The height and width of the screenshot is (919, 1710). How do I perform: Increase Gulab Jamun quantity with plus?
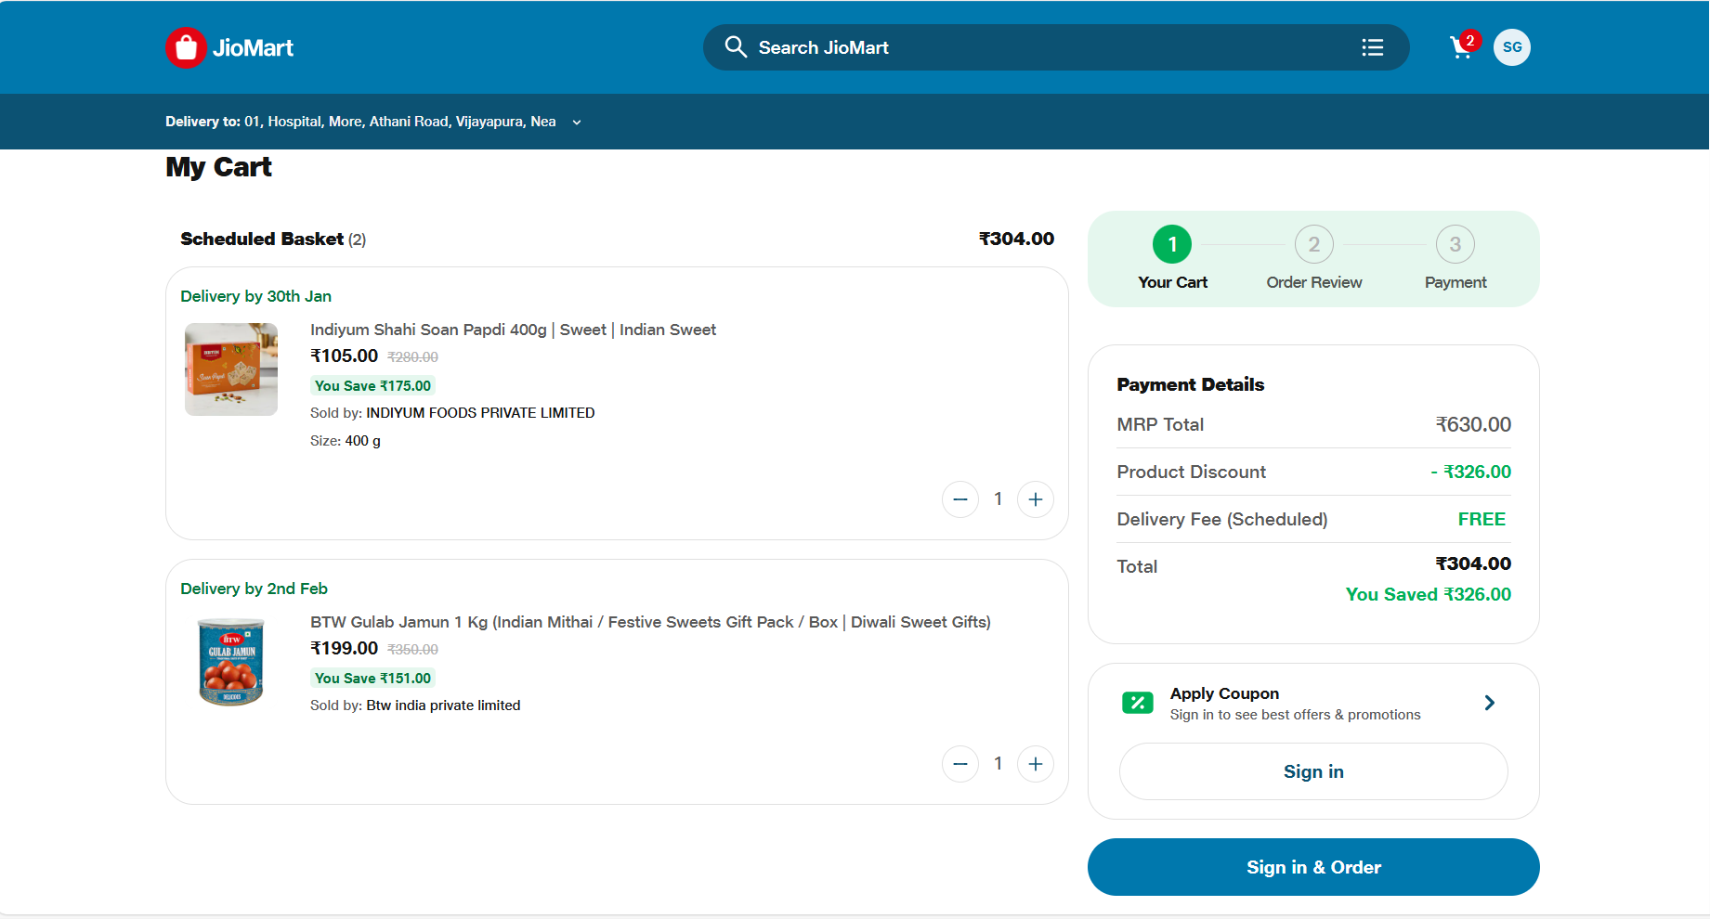(1035, 764)
